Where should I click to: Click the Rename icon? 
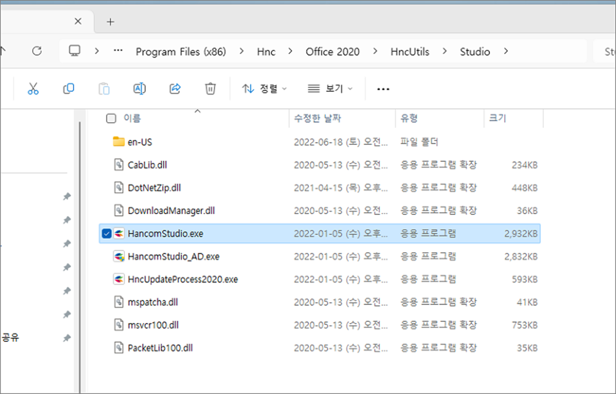[139, 89]
